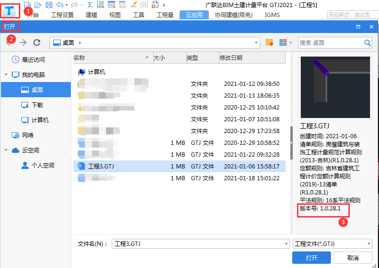Click the forward navigation arrow in dialog
This screenshot has height=268, width=379.
point(23,42)
